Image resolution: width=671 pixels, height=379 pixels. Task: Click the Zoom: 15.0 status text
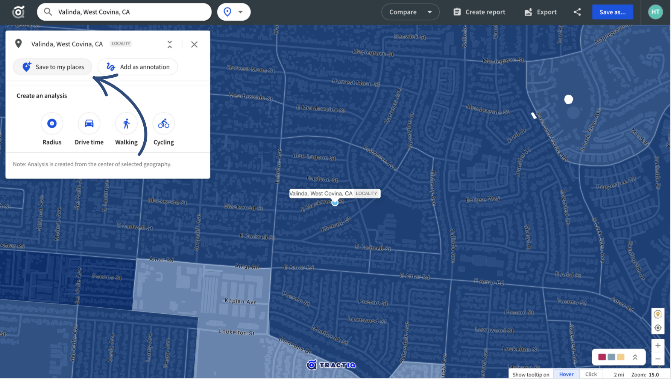pos(645,374)
